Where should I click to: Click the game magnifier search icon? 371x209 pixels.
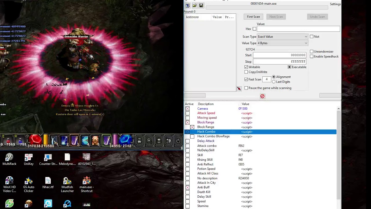149,141
